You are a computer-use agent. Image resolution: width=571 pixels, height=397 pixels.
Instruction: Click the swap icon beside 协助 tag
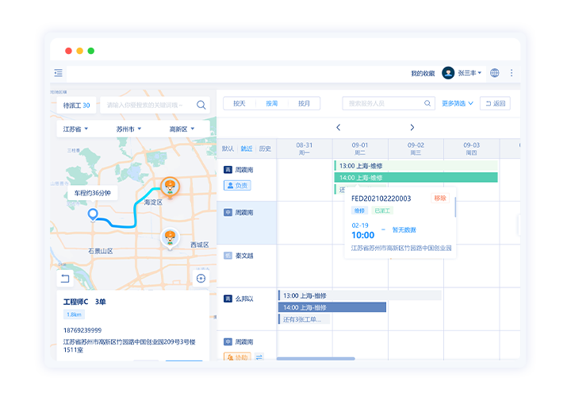click(259, 358)
